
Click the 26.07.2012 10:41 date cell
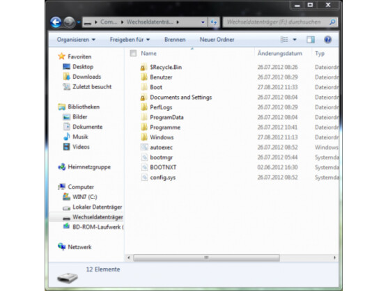(x=277, y=127)
